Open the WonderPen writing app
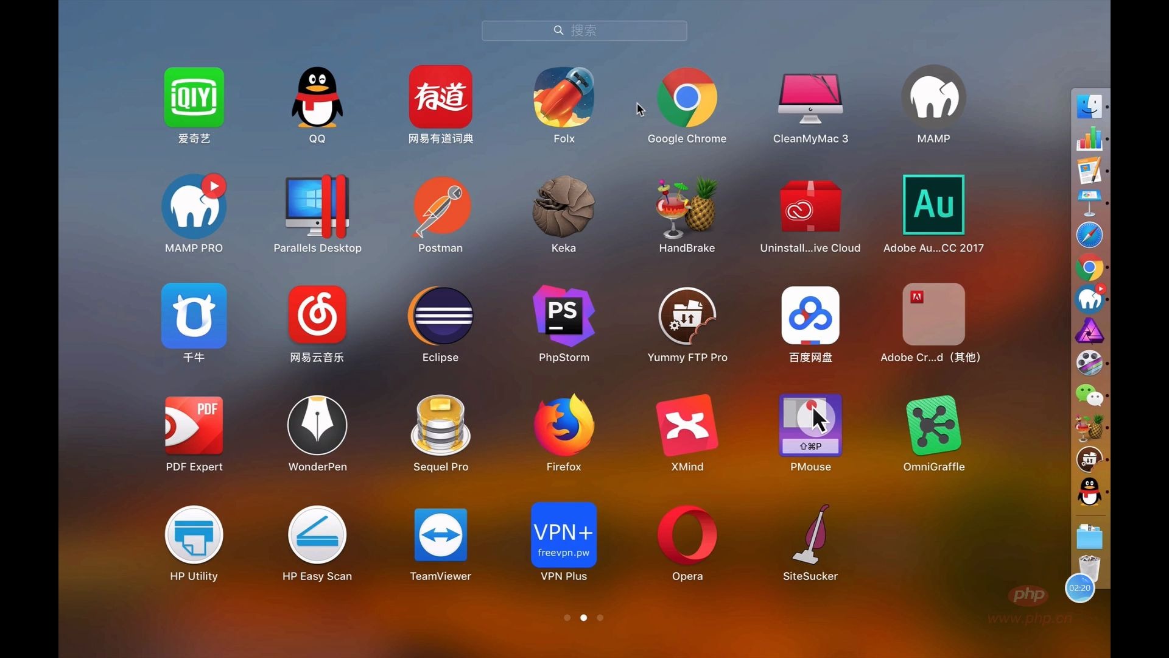Image resolution: width=1169 pixels, height=658 pixels. [317, 425]
